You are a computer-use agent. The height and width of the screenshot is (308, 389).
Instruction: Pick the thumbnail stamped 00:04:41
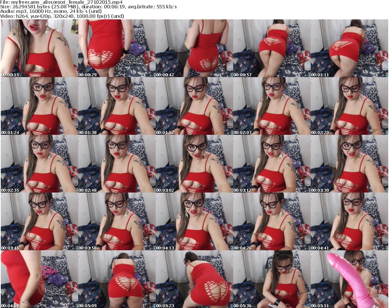349,222
